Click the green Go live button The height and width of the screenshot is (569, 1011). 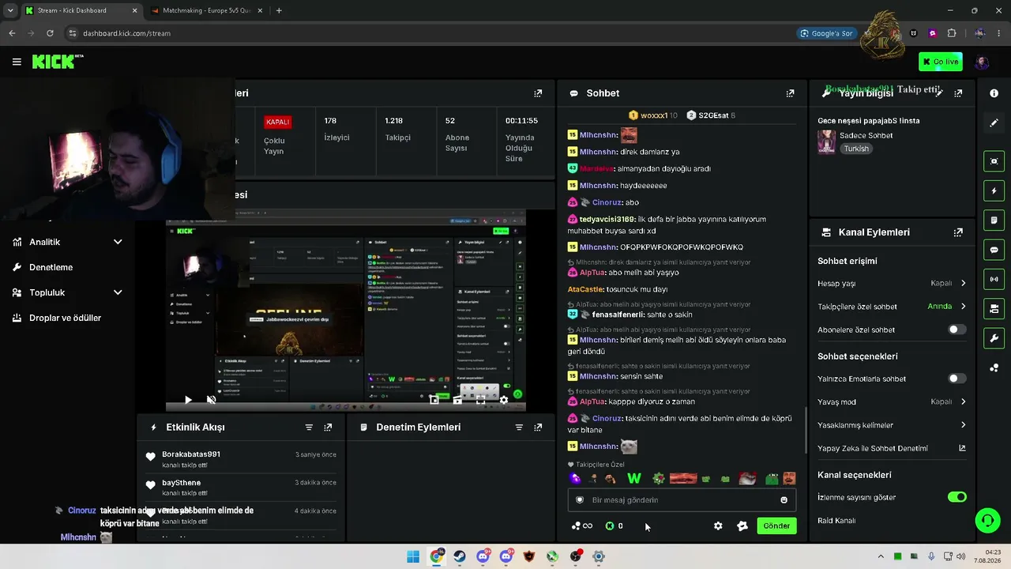pos(940,62)
